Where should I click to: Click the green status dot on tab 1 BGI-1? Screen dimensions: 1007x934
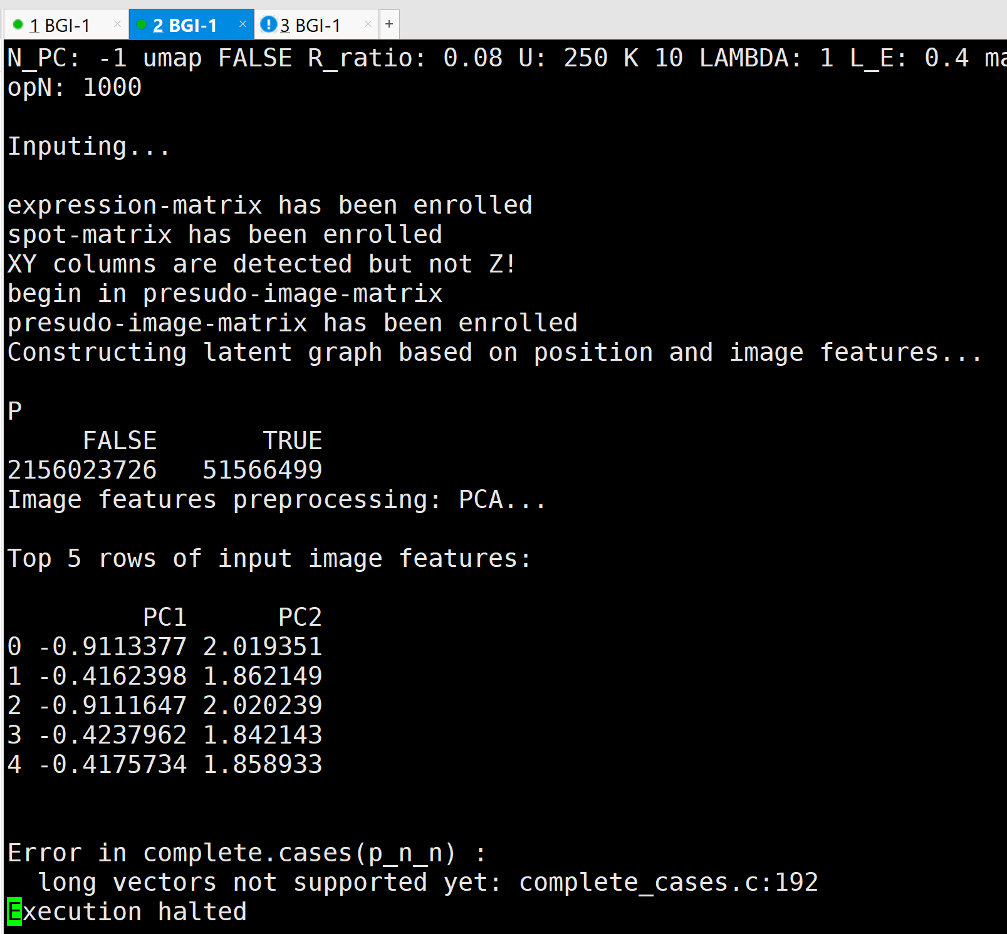click(17, 24)
